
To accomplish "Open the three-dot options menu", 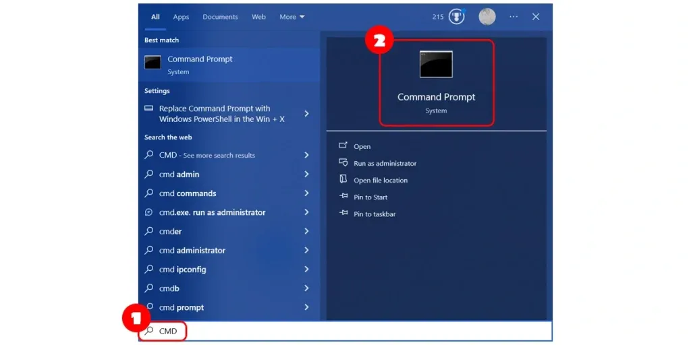I will (x=514, y=17).
